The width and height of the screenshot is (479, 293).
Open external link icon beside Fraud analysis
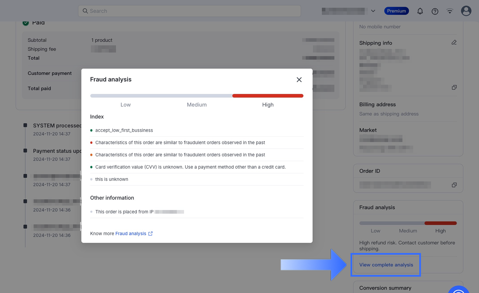pos(150,234)
